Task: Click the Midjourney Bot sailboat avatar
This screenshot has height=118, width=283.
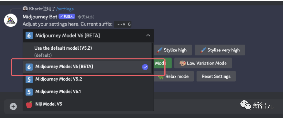Action: (11, 20)
